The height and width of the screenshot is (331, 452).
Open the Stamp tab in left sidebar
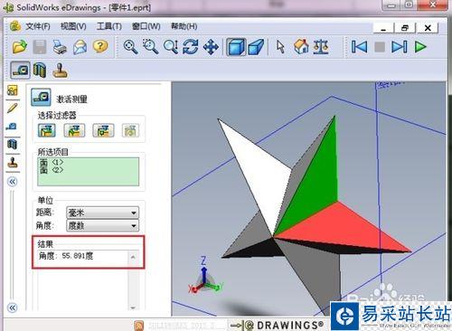click(13, 162)
